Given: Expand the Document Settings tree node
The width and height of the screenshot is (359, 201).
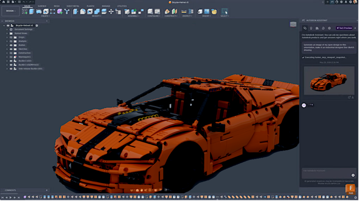Looking at the screenshot, I should point(7,29).
